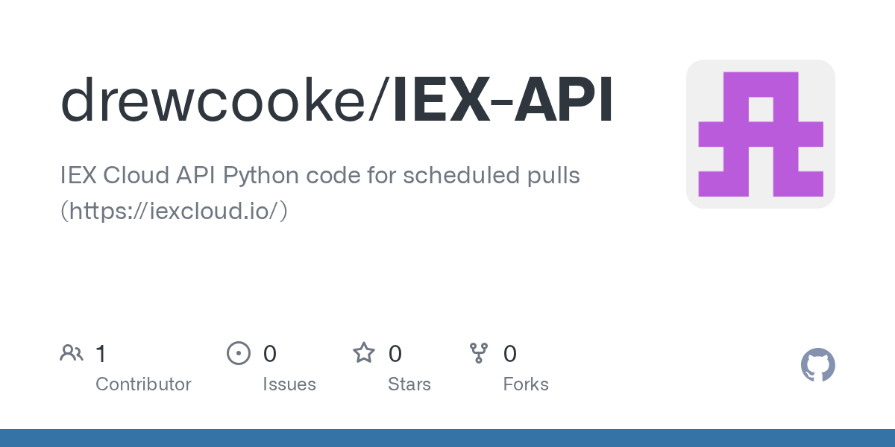Click the zero count above Forks
The height and width of the screenshot is (447, 895).
tap(510, 354)
